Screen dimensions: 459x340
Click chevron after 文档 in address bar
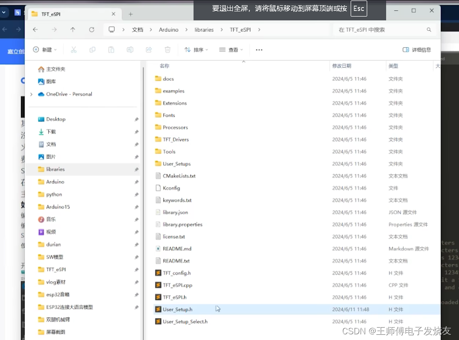[151, 29]
